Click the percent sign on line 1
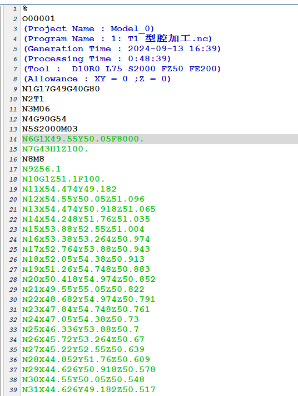 coord(24,8)
